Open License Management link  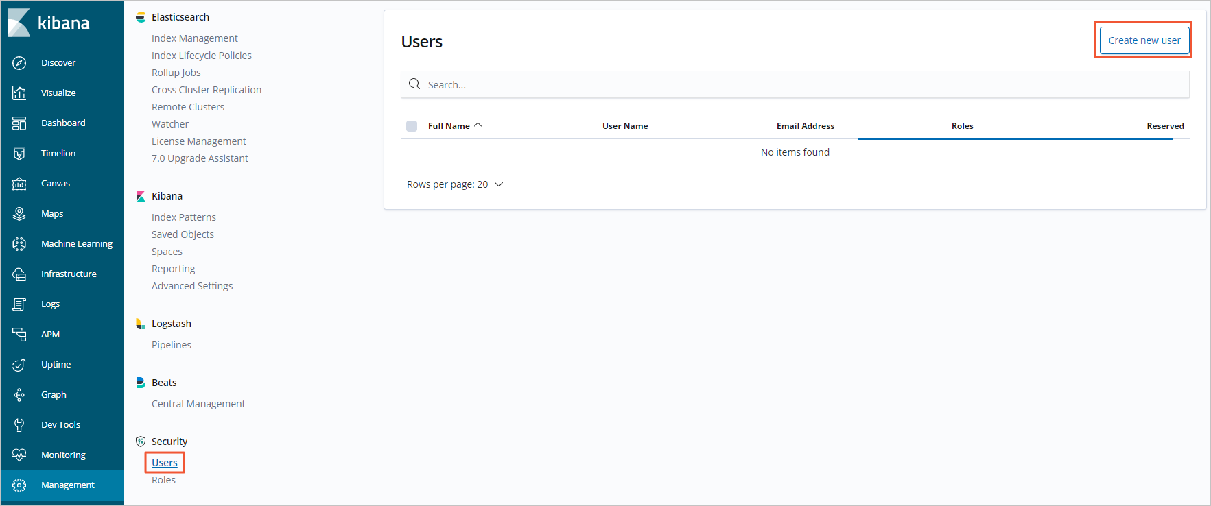[x=199, y=141]
